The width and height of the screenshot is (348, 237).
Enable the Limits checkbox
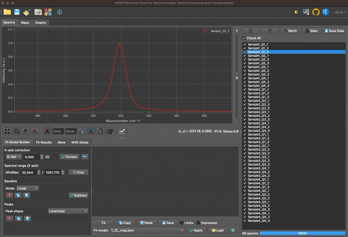(181, 223)
